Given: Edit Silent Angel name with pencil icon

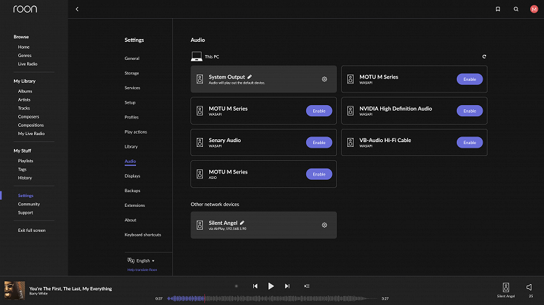Looking at the screenshot, I should 243,222.
